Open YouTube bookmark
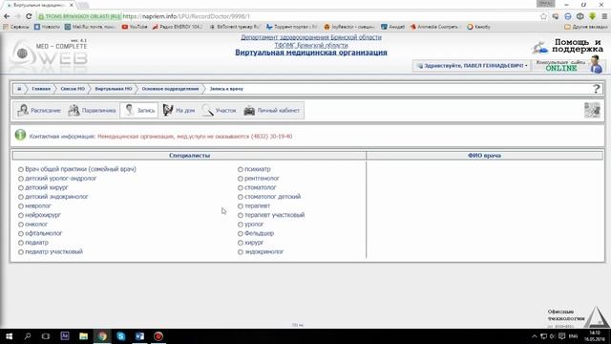 click(135, 27)
